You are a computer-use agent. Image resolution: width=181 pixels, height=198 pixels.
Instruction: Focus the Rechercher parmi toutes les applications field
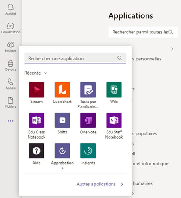pyautogui.click(x=143, y=32)
